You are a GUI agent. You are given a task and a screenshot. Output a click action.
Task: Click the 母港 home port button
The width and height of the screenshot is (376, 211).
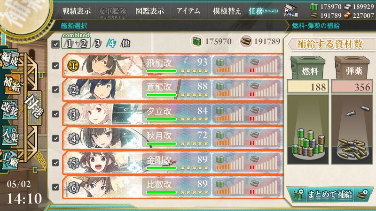point(34,105)
